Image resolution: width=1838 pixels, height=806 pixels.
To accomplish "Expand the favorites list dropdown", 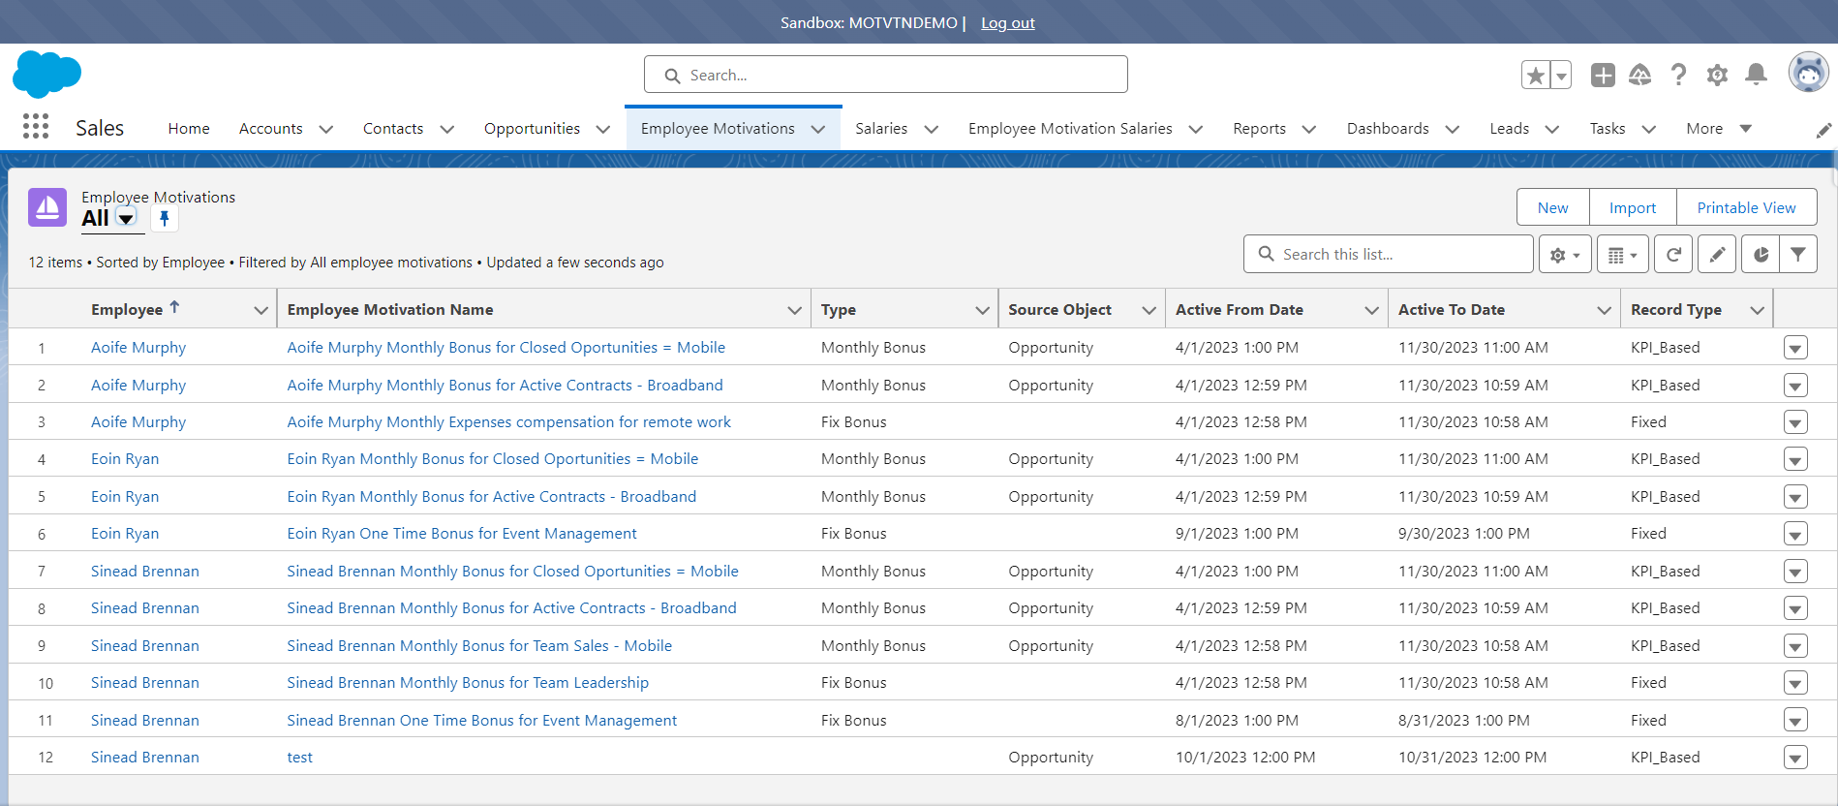I will coord(1561,75).
